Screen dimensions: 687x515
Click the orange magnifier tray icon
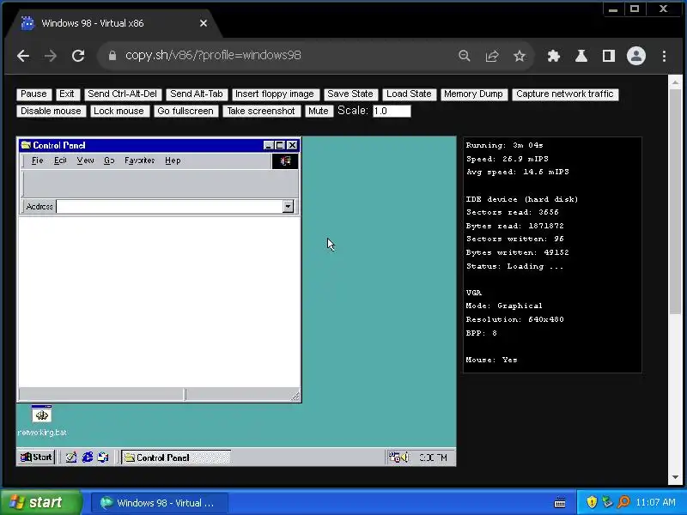coord(623,502)
